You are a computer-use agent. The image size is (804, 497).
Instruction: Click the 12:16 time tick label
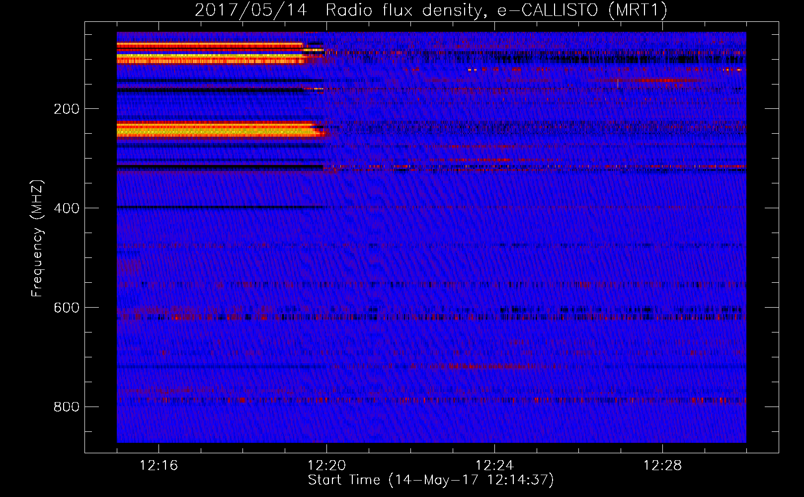(x=159, y=466)
